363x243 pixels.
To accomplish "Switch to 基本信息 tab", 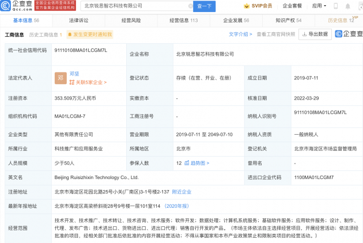I will tap(26, 20).
